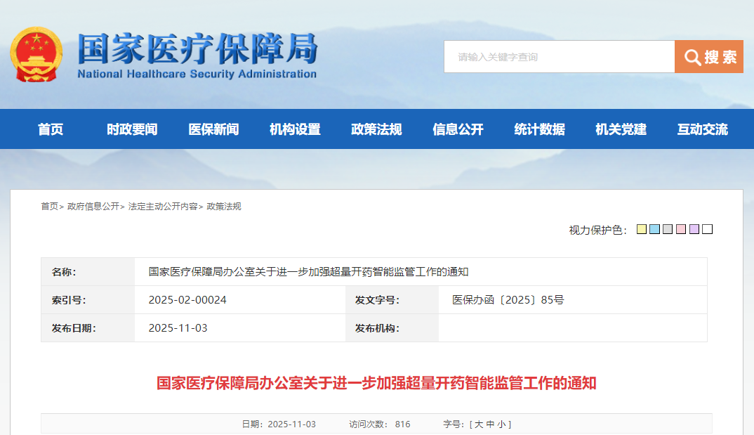Open the 机构设置 menu item
The height and width of the screenshot is (435, 754).
[294, 129]
